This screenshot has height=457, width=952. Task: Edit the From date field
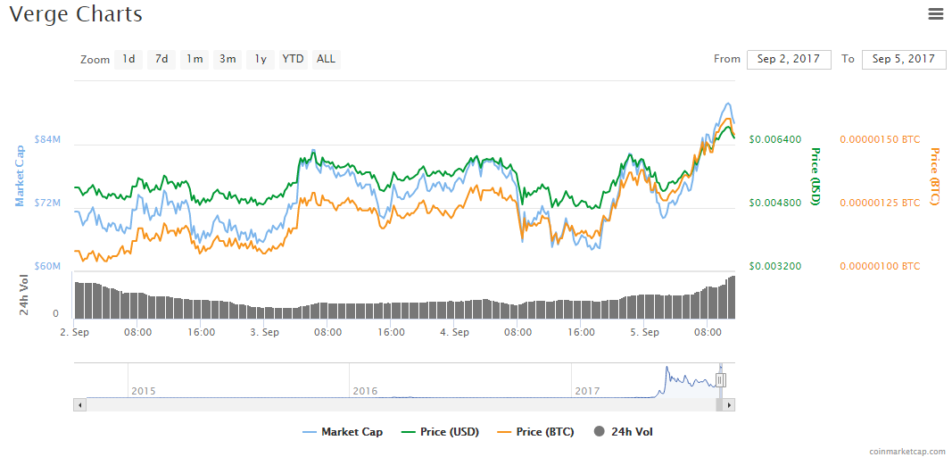[x=790, y=60]
